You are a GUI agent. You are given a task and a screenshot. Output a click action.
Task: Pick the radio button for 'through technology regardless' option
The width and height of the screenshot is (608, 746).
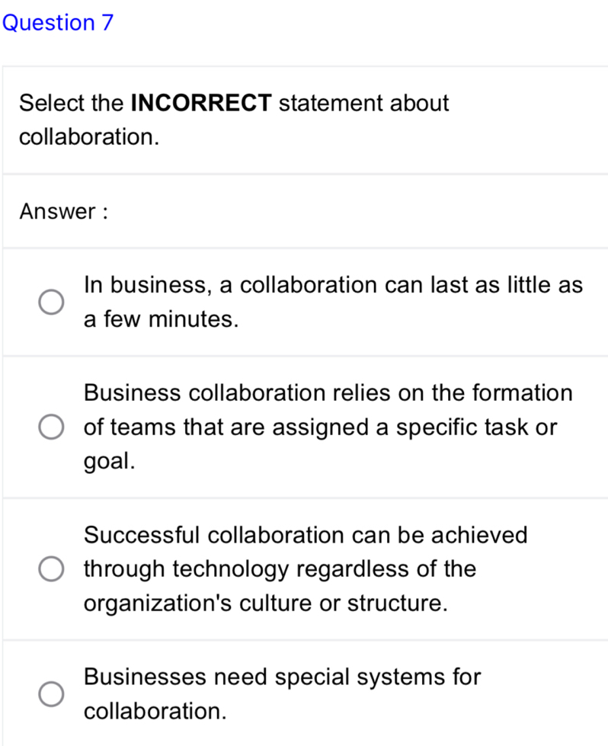point(52,569)
